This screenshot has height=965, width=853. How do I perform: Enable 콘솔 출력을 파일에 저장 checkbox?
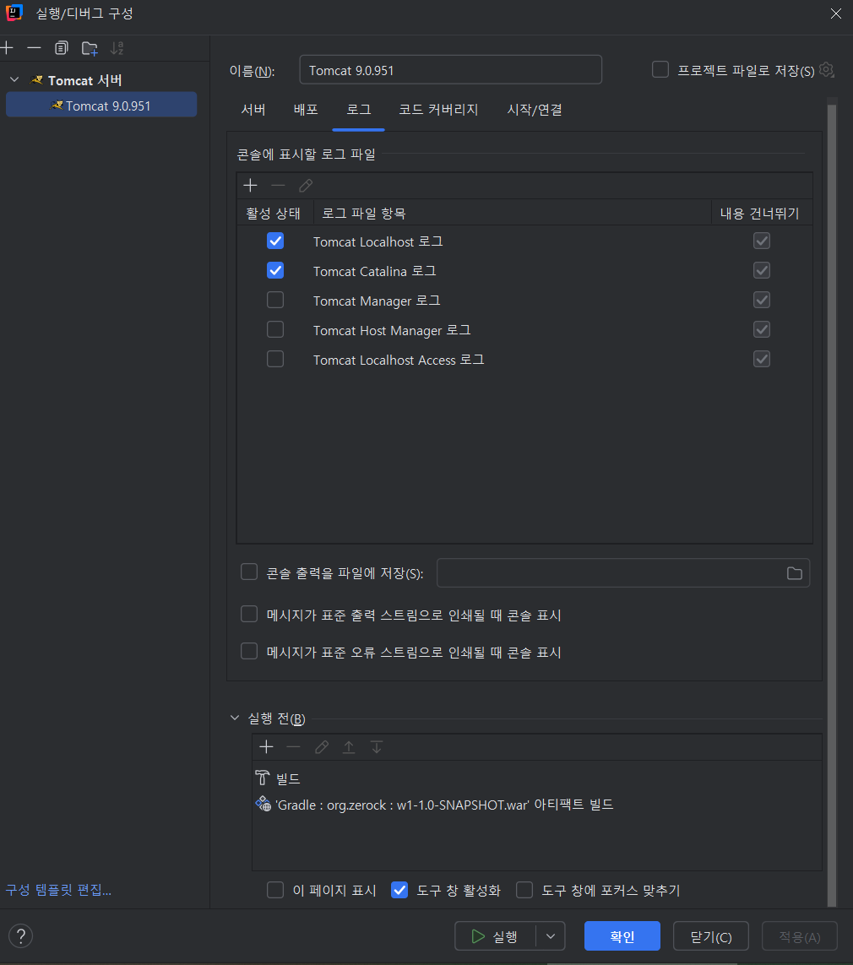coord(249,572)
